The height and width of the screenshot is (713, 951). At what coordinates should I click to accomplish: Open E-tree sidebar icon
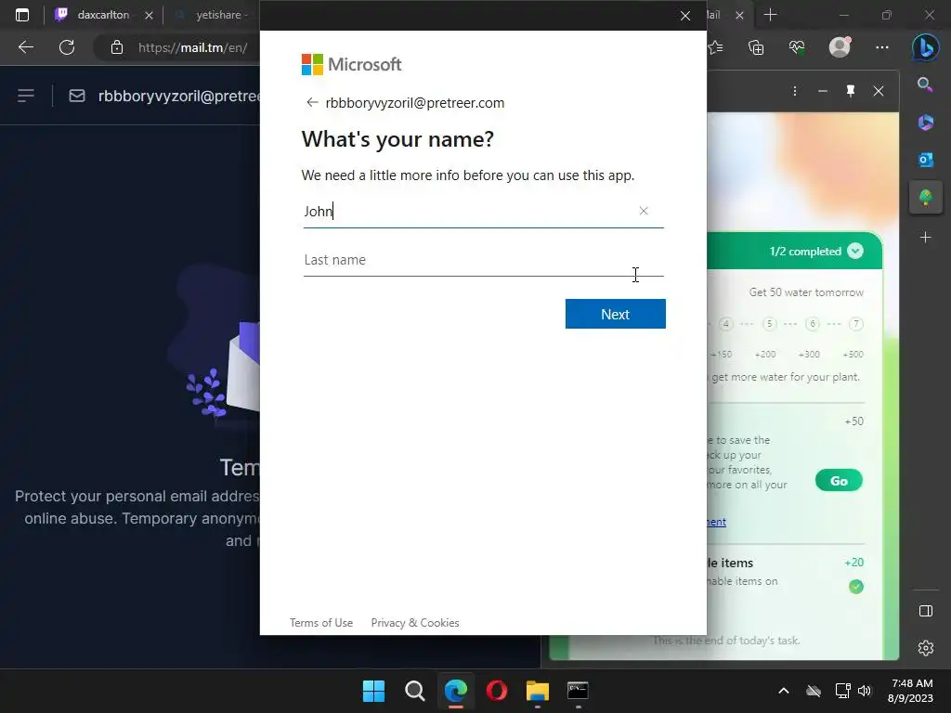[x=925, y=197]
